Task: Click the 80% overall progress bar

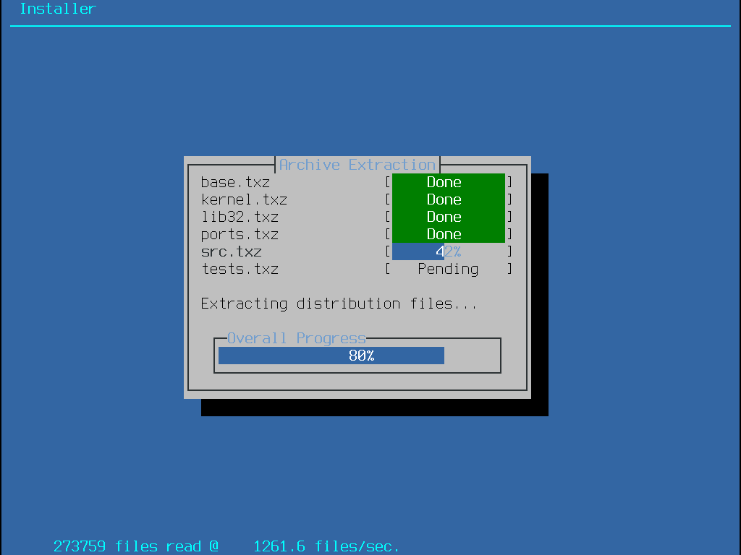Action: (x=331, y=355)
